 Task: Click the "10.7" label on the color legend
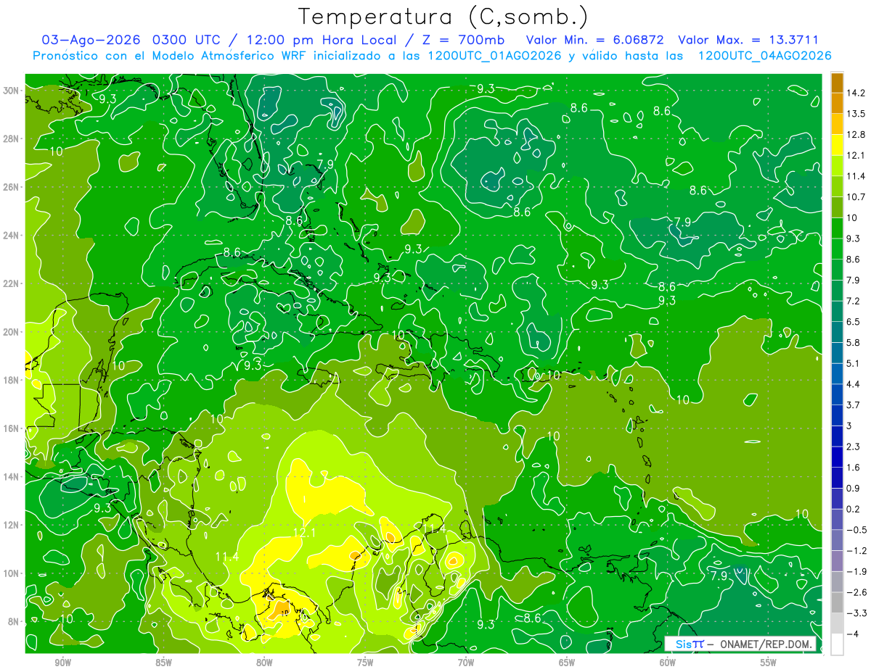[856, 197]
